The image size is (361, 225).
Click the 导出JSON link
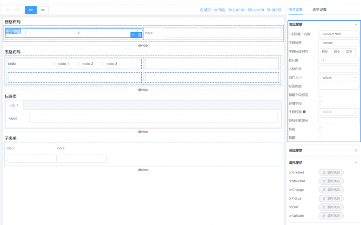[256, 10]
